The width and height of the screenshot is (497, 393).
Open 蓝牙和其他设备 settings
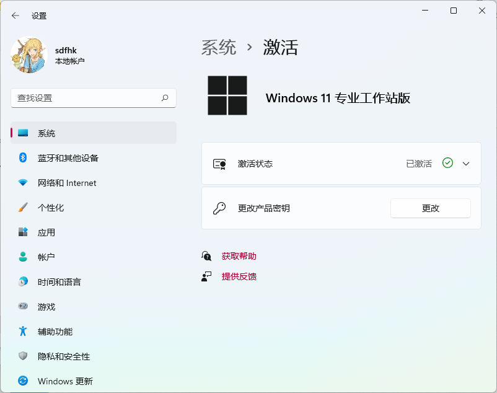94,157
